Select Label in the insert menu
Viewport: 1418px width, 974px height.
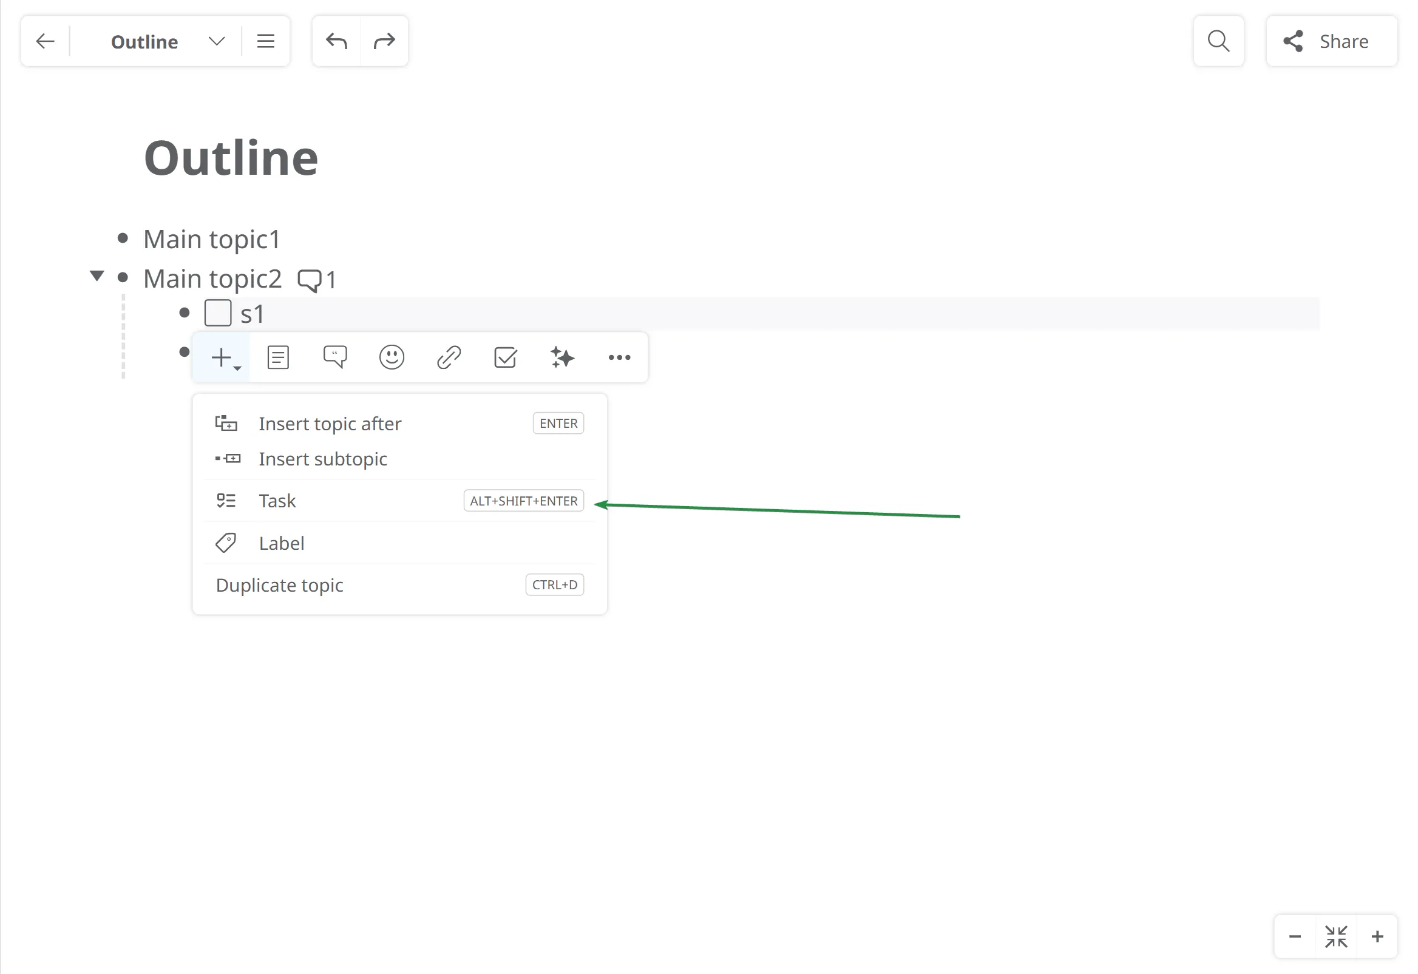281,543
